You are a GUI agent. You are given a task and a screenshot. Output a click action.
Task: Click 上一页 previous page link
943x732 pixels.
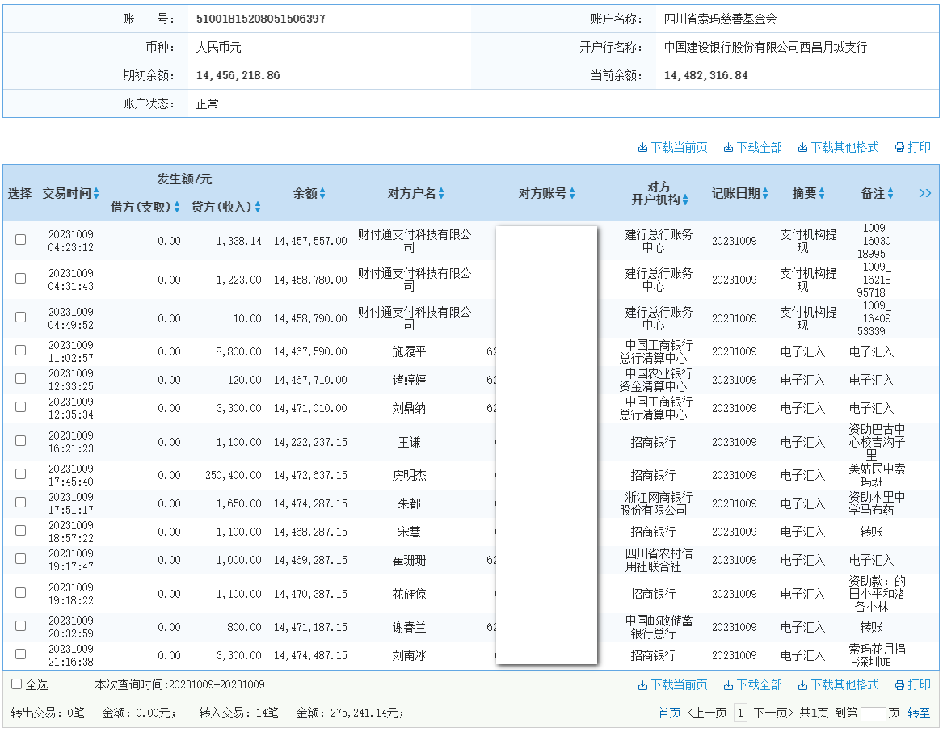tap(707, 713)
